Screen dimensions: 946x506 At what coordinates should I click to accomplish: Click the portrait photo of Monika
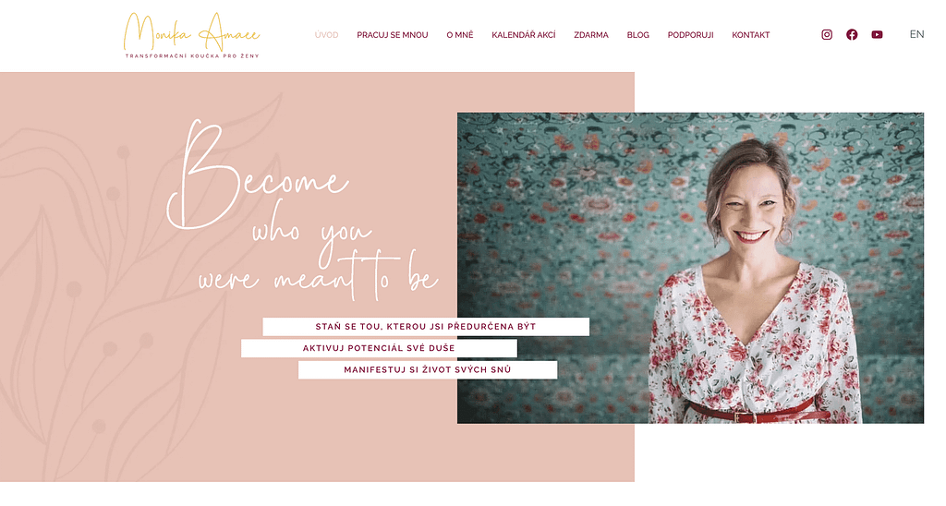[x=690, y=268]
